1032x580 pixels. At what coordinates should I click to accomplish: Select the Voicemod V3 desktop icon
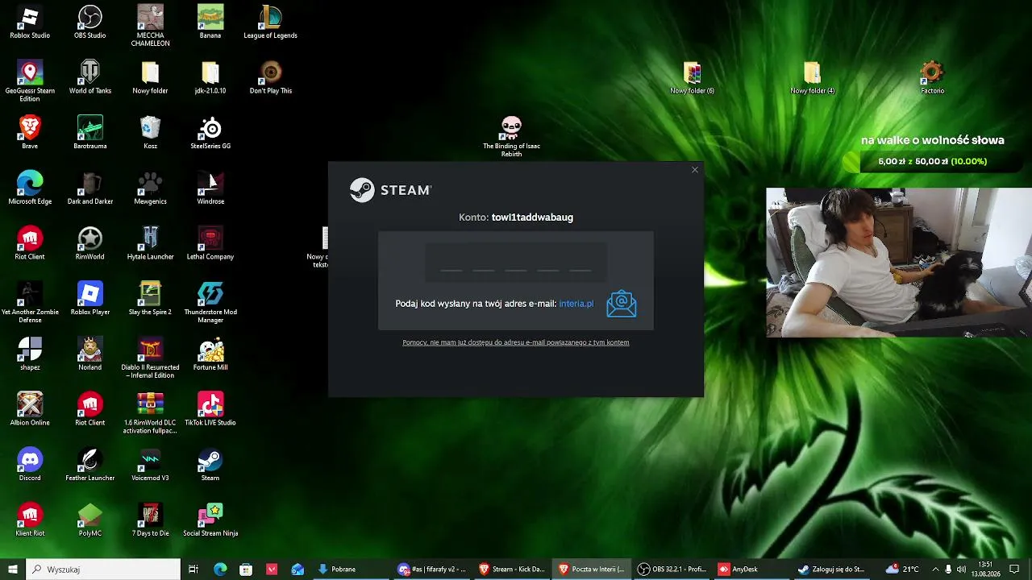click(150, 466)
